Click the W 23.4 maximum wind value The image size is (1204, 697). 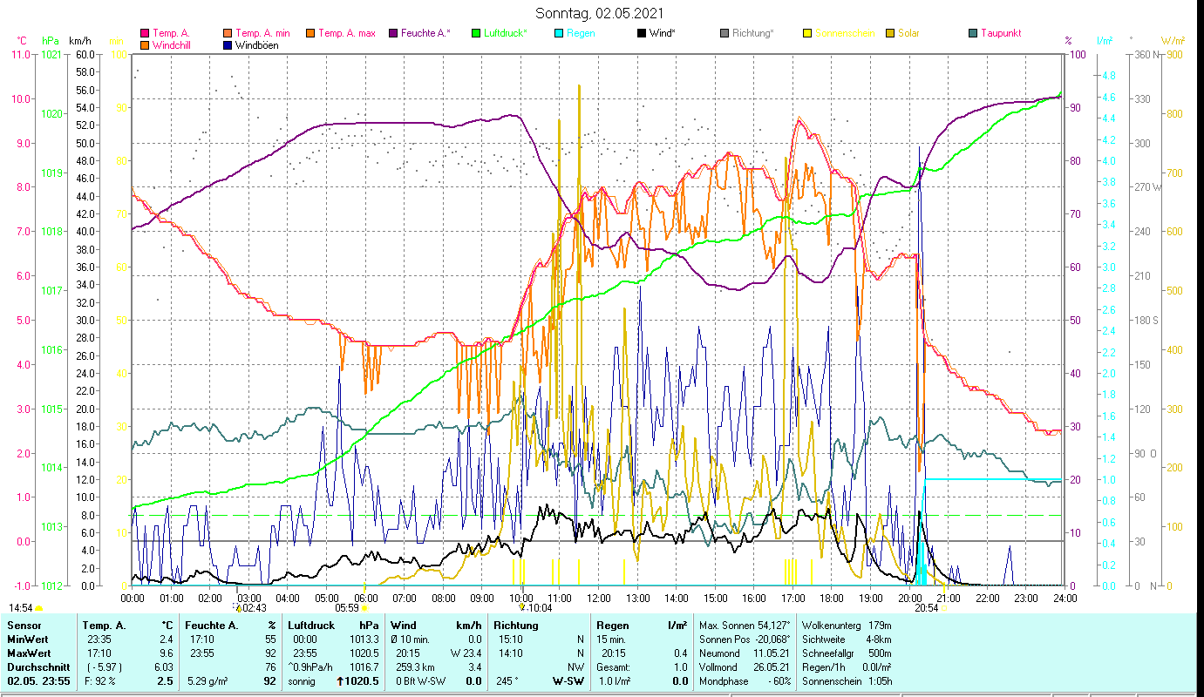click(x=466, y=652)
